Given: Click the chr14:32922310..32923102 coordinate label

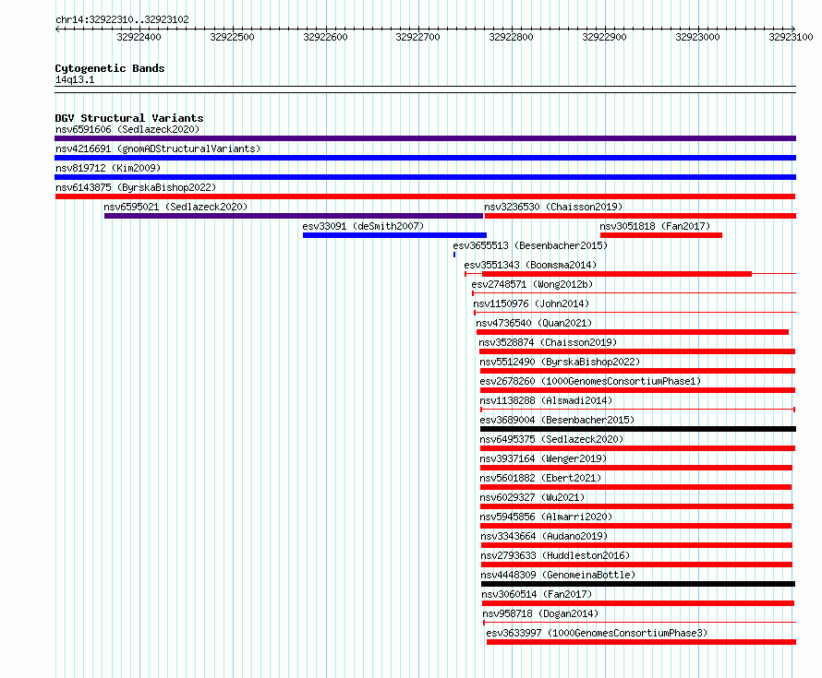Looking at the screenshot, I should click(x=122, y=19).
